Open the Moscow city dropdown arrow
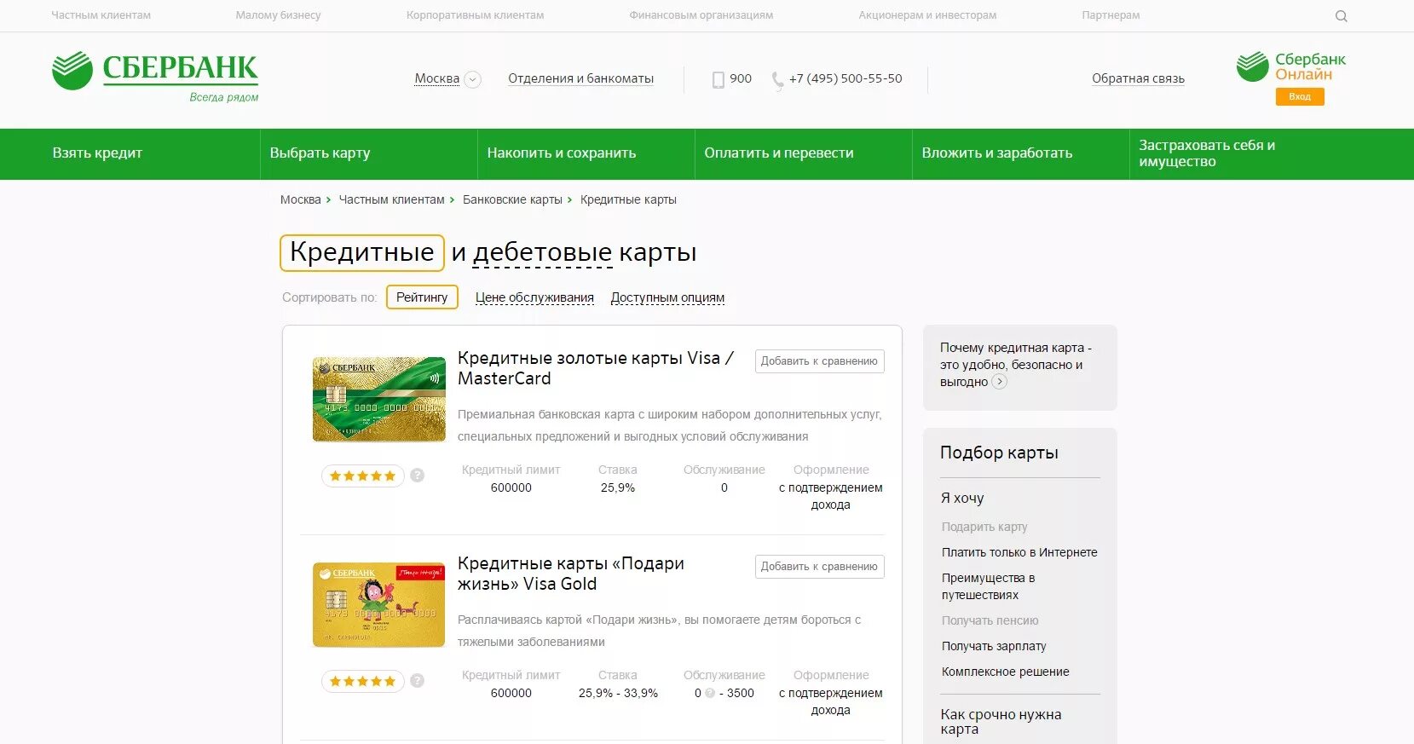This screenshot has width=1414, height=744. (x=472, y=79)
